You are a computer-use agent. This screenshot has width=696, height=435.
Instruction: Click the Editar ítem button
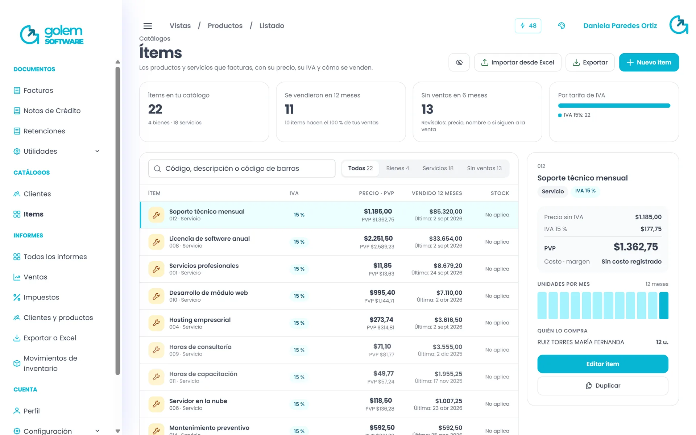point(602,364)
